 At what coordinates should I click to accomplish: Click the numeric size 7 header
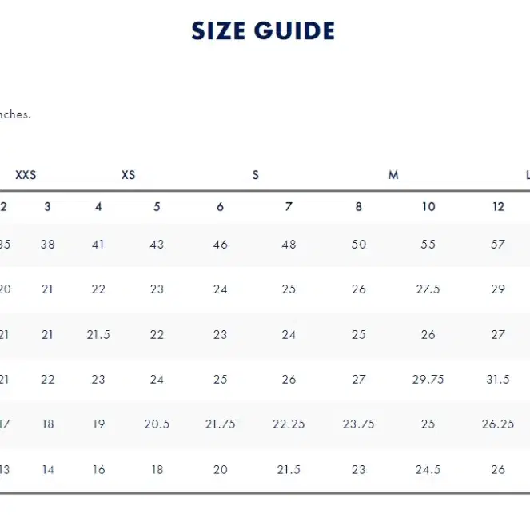289,206
